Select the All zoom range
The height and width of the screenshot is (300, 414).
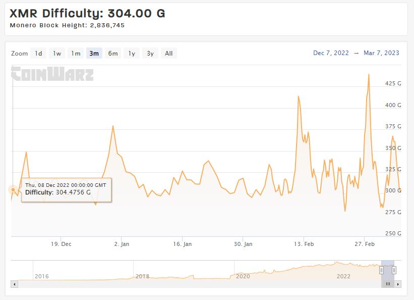(169, 54)
